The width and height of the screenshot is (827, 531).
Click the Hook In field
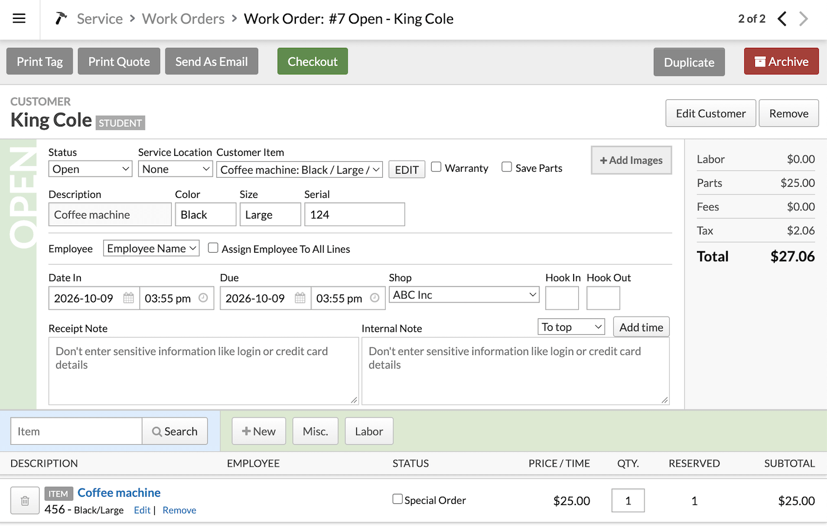pos(562,298)
